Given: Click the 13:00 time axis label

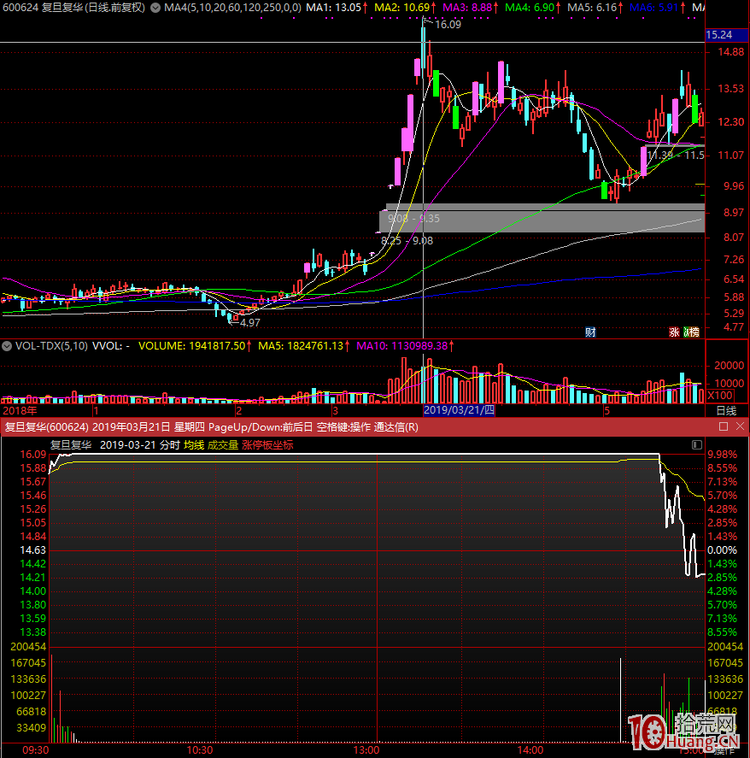Looking at the screenshot, I should pos(366,749).
